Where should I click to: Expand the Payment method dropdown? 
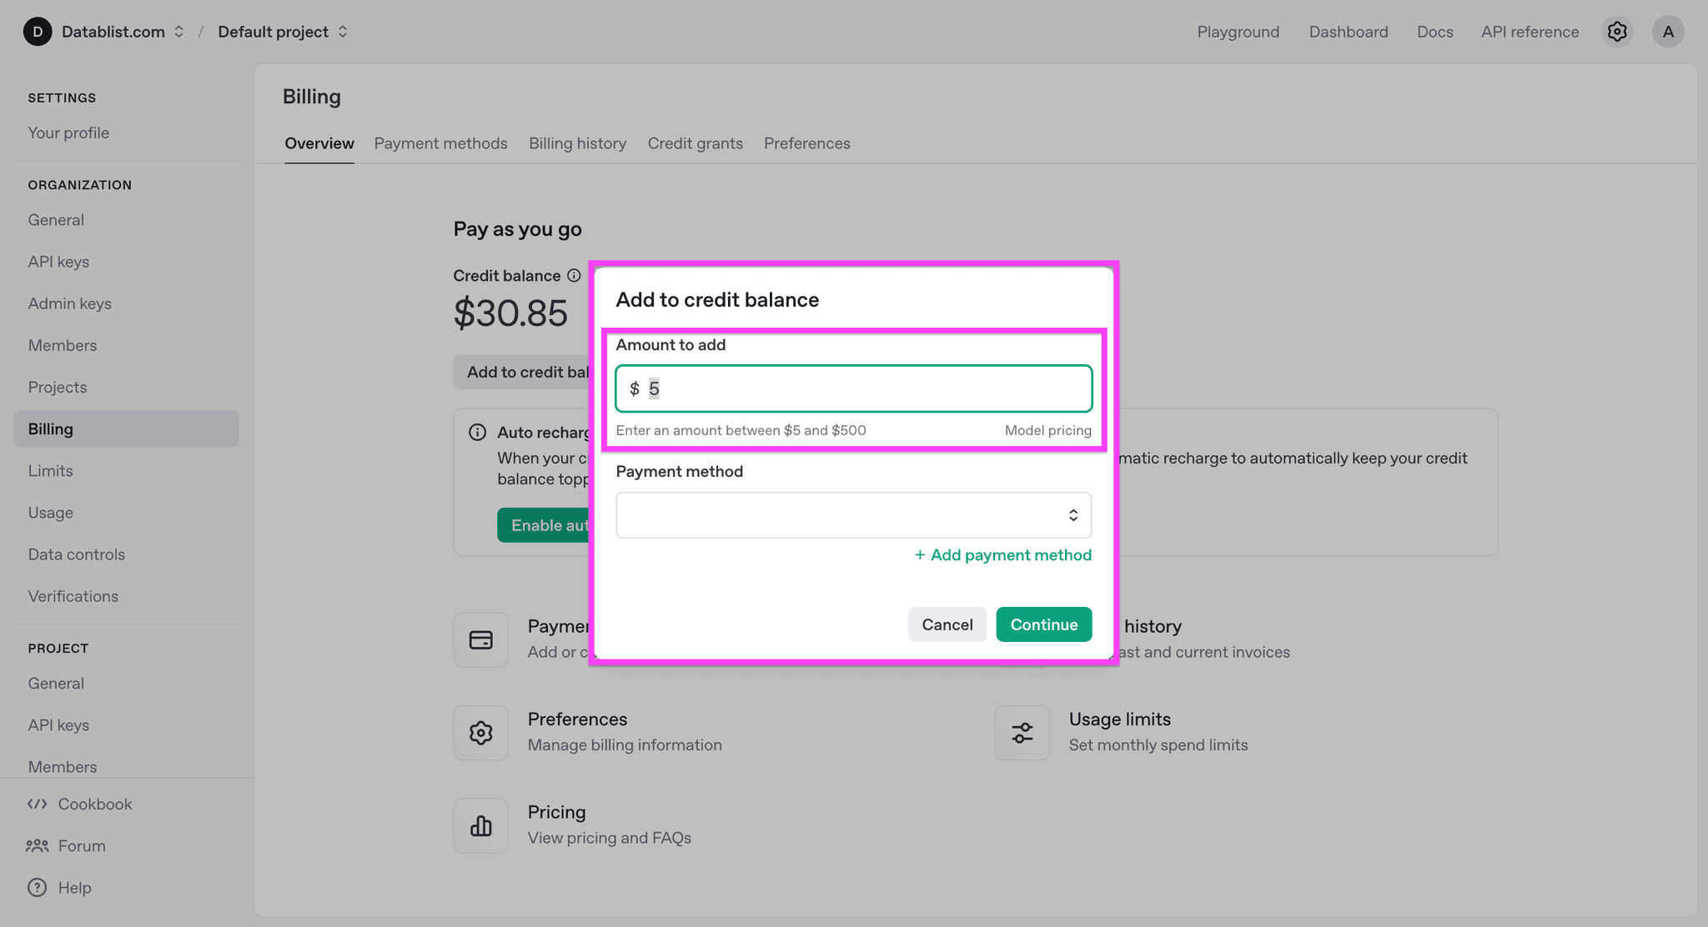[852, 514]
